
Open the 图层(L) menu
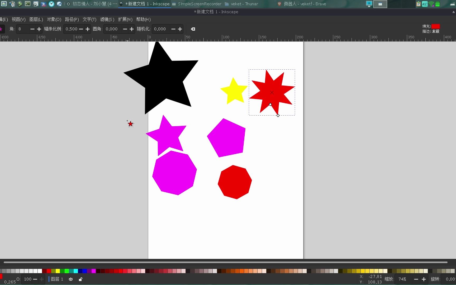click(36, 19)
